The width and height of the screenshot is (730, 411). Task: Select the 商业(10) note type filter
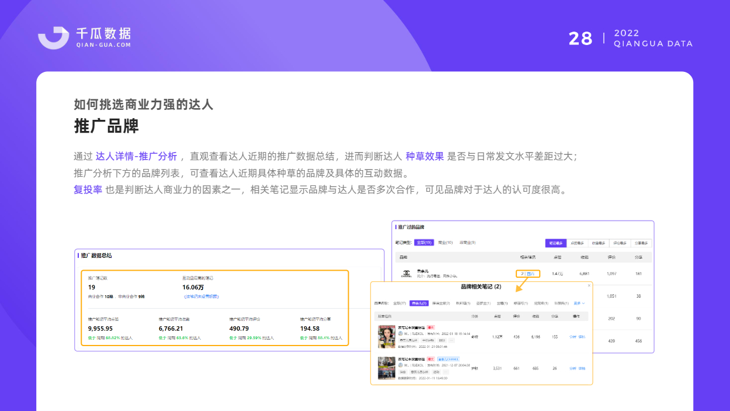coord(445,243)
